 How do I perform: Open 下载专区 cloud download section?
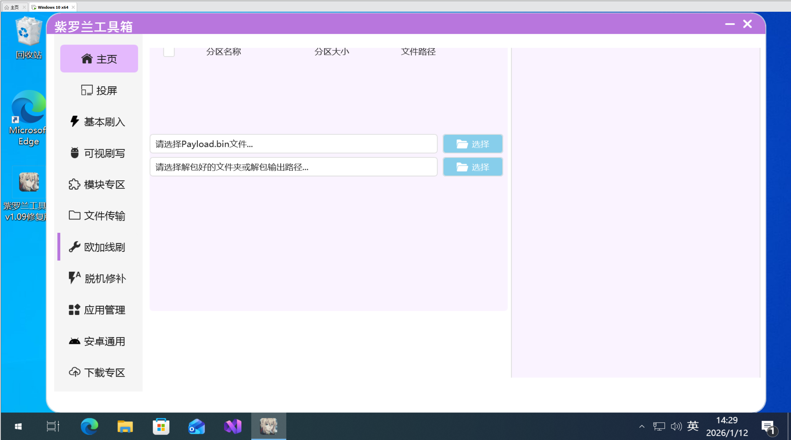pyautogui.click(x=98, y=372)
